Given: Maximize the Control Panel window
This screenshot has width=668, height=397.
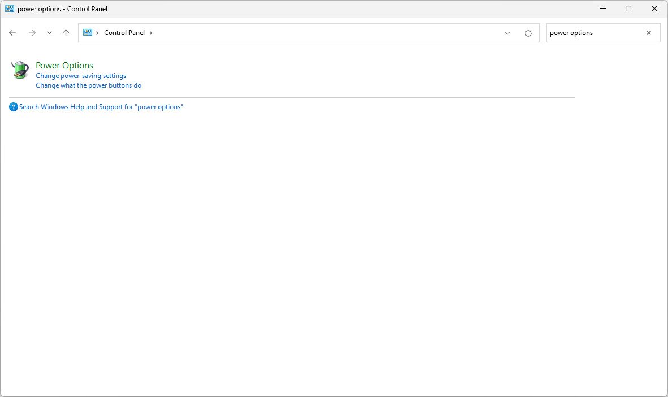Looking at the screenshot, I should tap(628, 8).
